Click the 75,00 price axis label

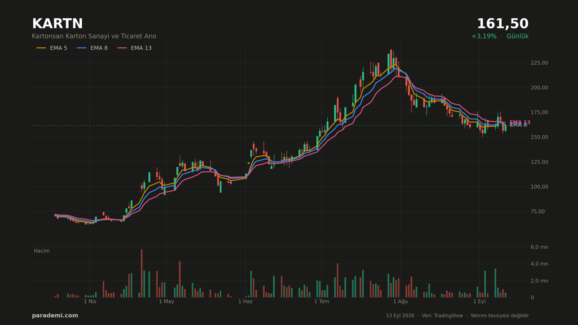coord(538,211)
